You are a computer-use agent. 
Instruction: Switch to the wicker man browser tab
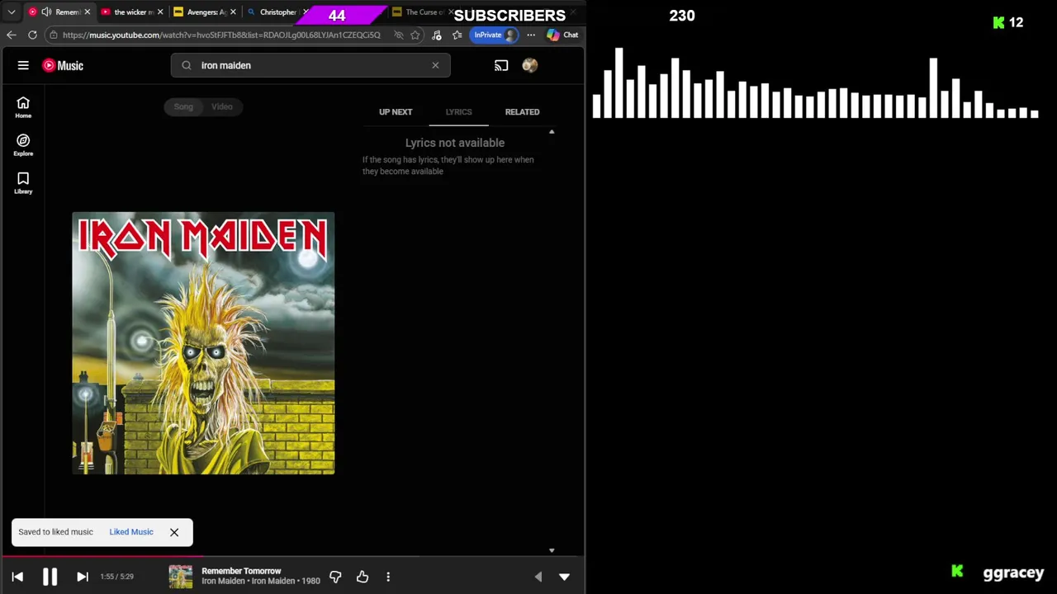pyautogui.click(x=132, y=12)
